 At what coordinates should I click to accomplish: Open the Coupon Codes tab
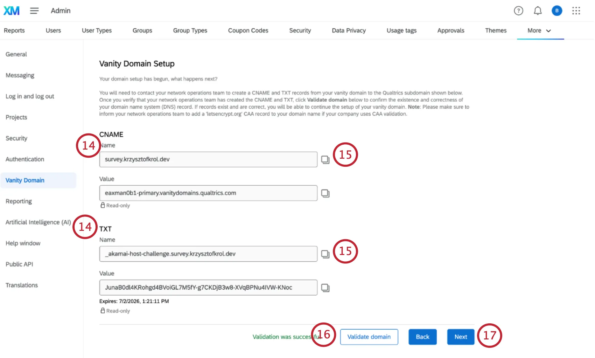[x=248, y=30]
